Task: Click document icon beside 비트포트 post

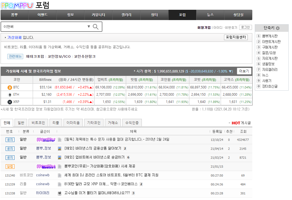Action: pos(60,175)
